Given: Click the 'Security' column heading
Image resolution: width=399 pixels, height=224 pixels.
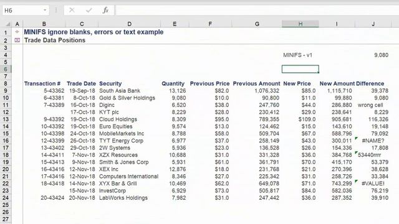Looking at the screenshot, I should [x=110, y=83].
